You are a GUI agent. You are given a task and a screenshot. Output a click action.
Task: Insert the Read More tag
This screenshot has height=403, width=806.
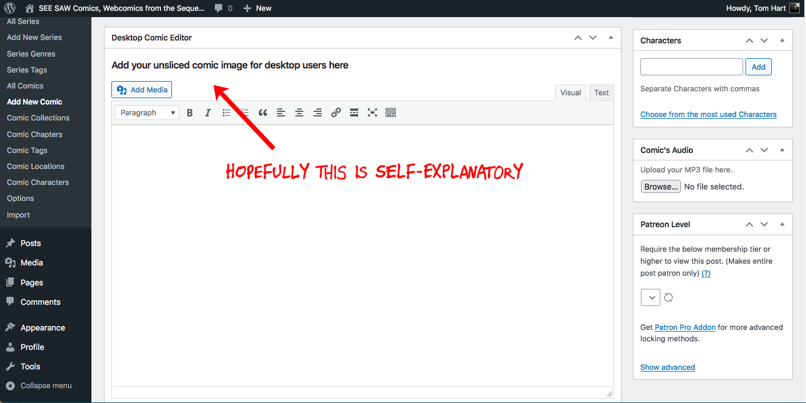(x=354, y=112)
